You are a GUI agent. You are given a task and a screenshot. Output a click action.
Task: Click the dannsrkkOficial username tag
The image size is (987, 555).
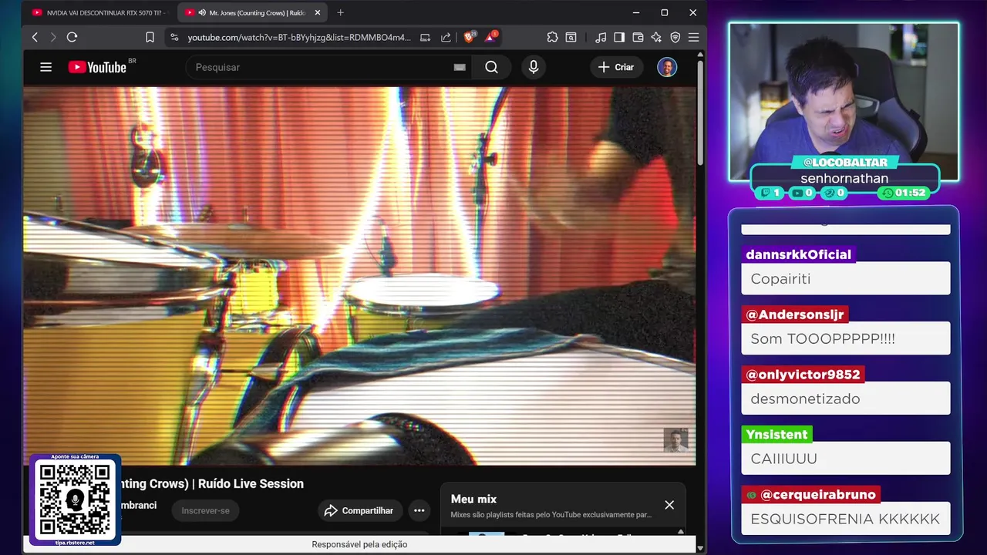click(x=799, y=254)
